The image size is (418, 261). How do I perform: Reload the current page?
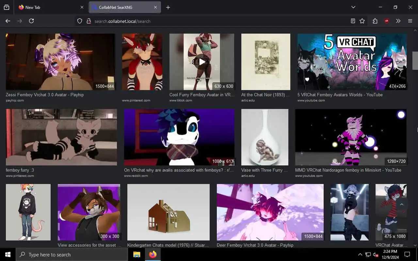31,21
